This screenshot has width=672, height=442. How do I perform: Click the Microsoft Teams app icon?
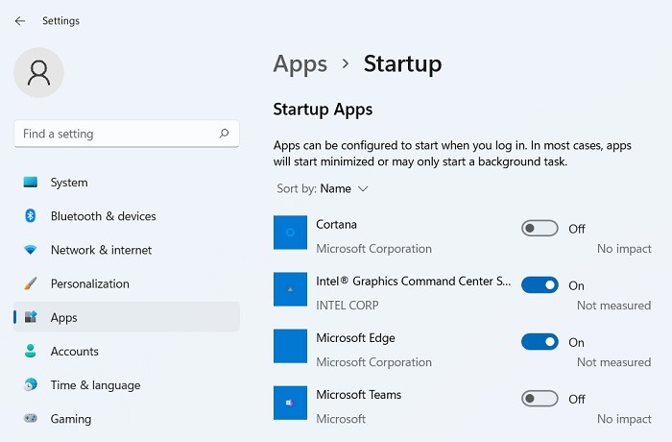coord(290,403)
